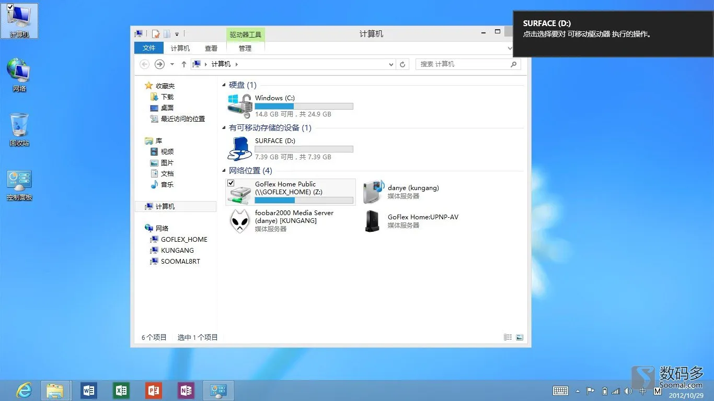Open the Windows (C:) drive icon
Screen dimensions: 714x401
click(240, 106)
